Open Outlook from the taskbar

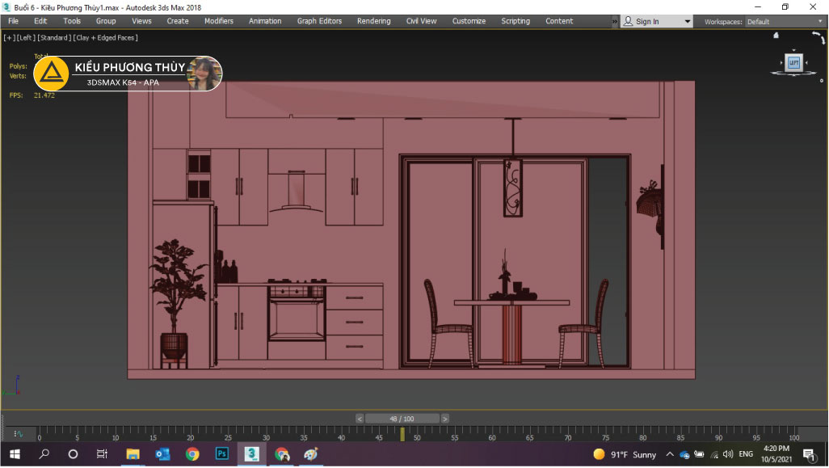click(162, 454)
